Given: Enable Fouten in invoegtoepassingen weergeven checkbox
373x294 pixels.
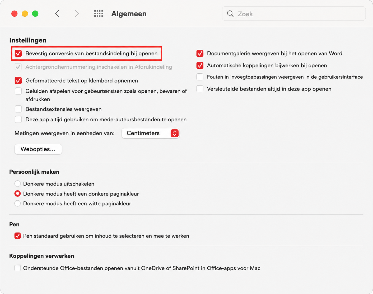Looking at the screenshot, I should pyautogui.click(x=200, y=77).
